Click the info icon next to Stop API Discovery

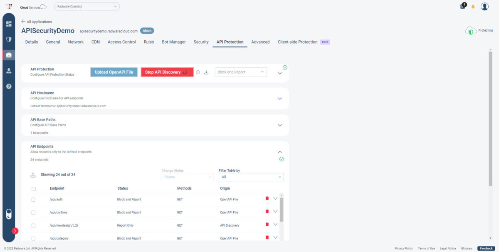click(x=198, y=72)
